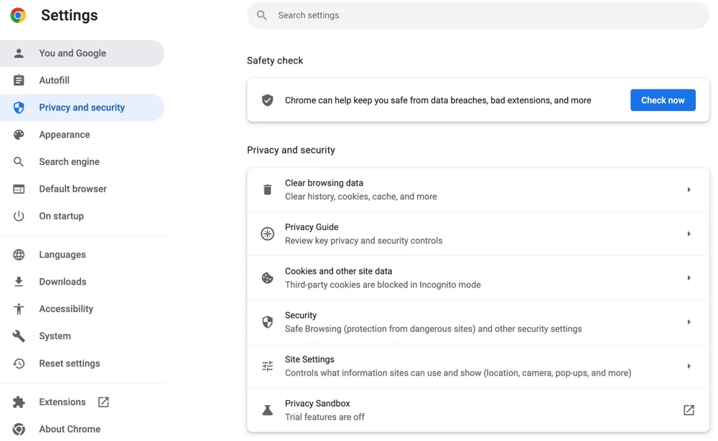This screenshot has height=441, width=718.
Task: Open the Downloads settings section
Action: pos(62,282)
